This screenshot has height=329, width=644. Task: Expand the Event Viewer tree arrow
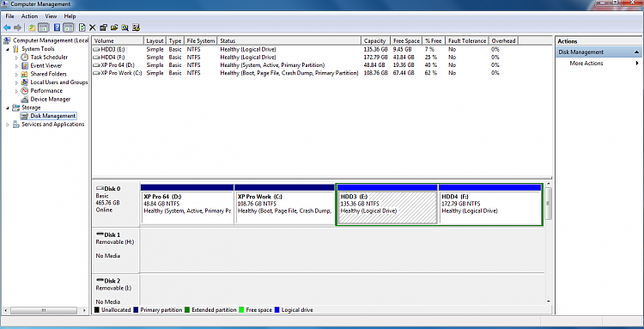click(x=17, y=65)
